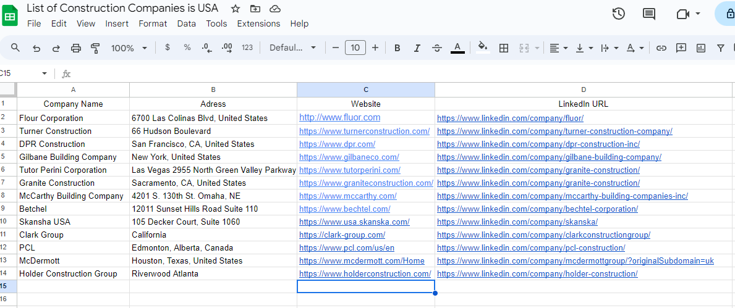
Task: Star this spreadsheet
Action: click(x=236, y=9)
